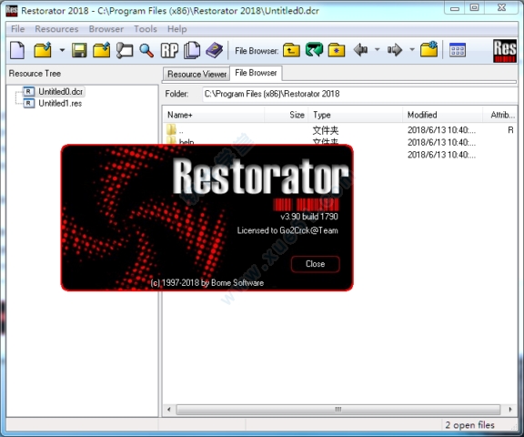Open the purple help book icon

coord(214,50)
